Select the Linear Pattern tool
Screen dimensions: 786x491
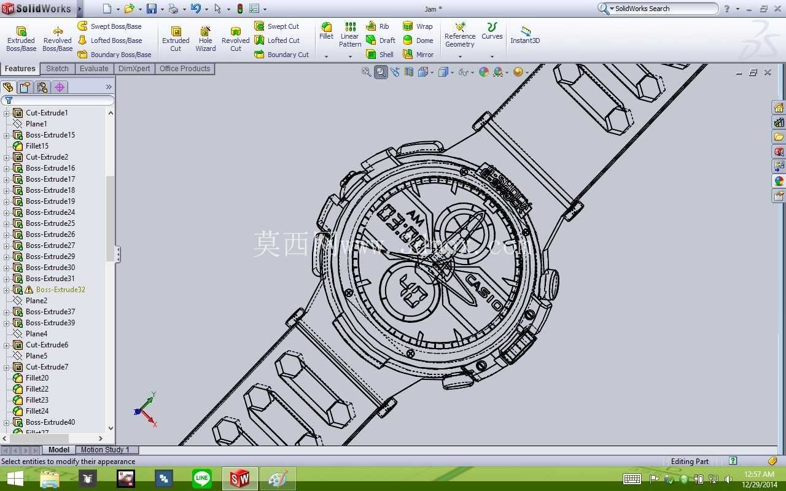click(x=350, y=35)
